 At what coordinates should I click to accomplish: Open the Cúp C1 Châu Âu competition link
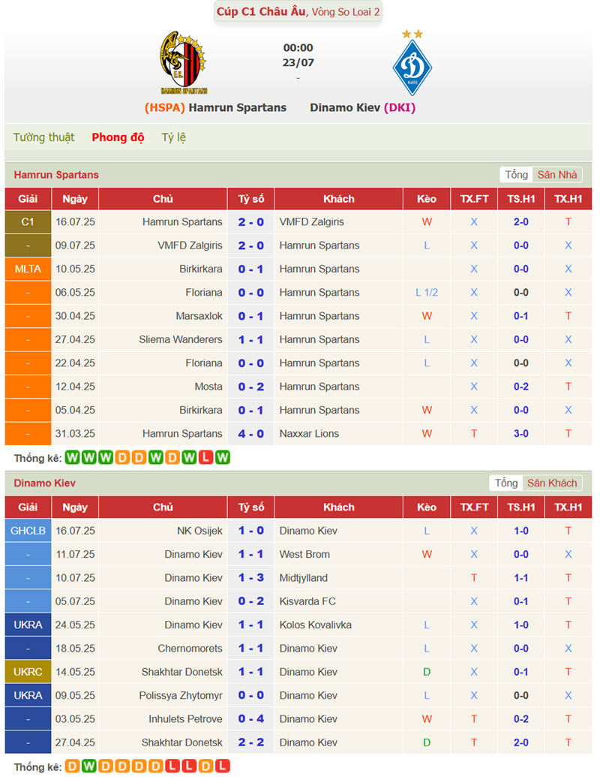coord(261,11)
